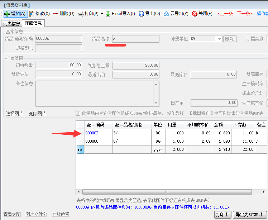Go to previous record with <上一条
268x220 pixels.
click(x=225, y=14)
